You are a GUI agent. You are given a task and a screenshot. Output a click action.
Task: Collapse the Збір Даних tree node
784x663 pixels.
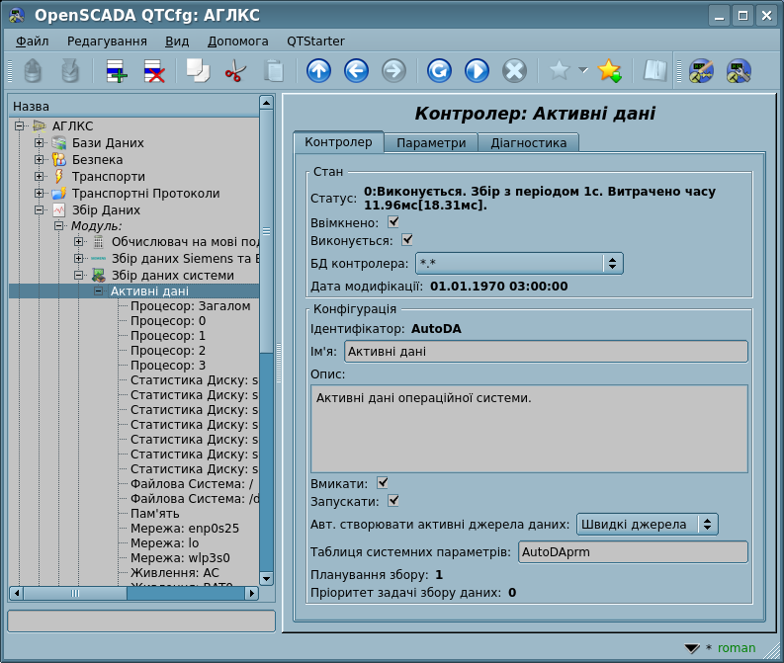39,209
